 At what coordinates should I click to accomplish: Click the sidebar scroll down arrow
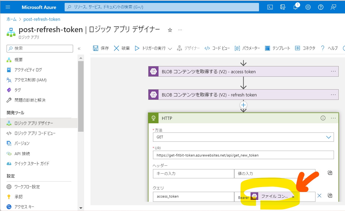point(81,208)
